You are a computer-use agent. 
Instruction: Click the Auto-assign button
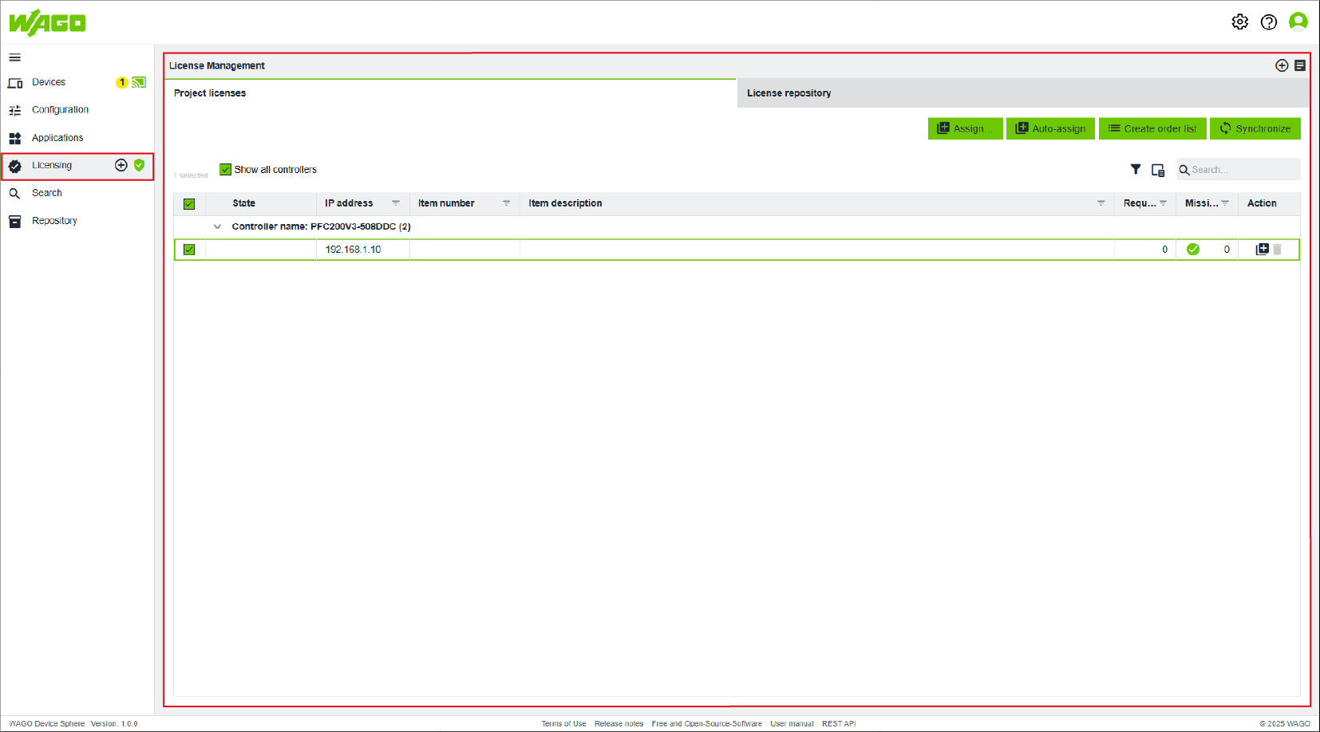tap(1050, 128)
